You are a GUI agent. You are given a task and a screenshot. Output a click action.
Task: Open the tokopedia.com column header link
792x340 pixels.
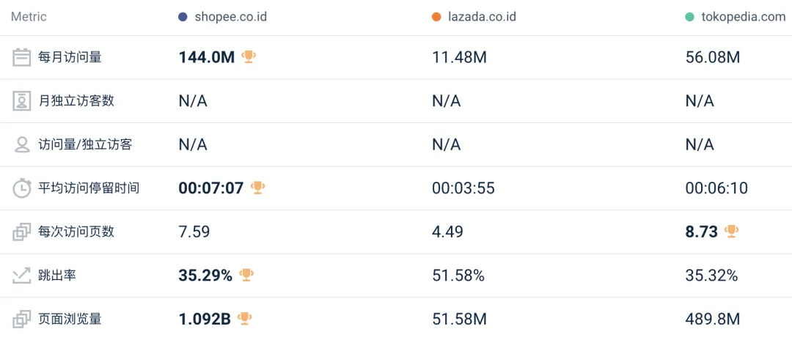pyautogui.click(x=742, y=17)
